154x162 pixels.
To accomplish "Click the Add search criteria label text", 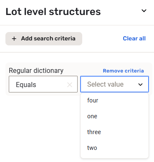I will click(48, 38).
